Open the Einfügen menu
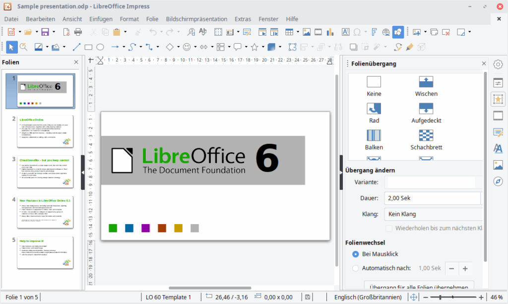508x304 pixels. [x=101, y=19]
